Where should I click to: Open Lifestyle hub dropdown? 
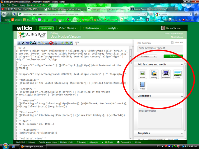tap(112, 28)
